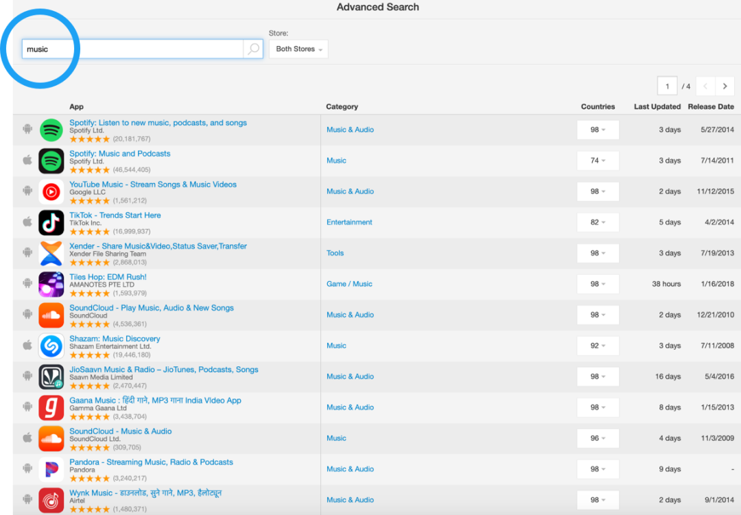Screen dimensions: 741x515
Task: Expand countries dropdown for Pandora row
Action: click(x=598, y=468)
